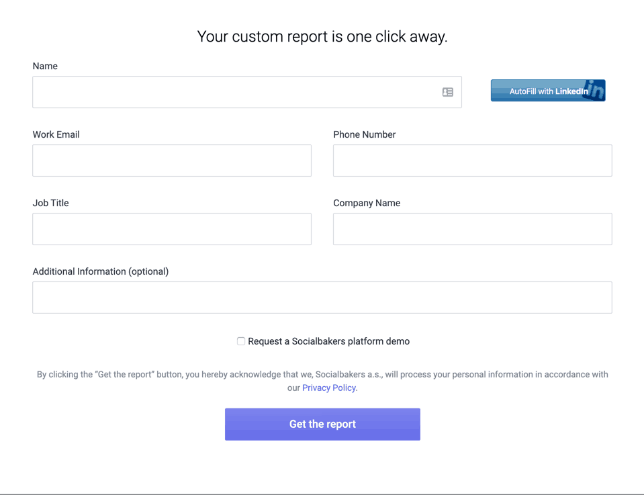Focus the Work Email input field
Image resolution: width=644 pixels, height=495 pixels.
click(x=172, y=161)
